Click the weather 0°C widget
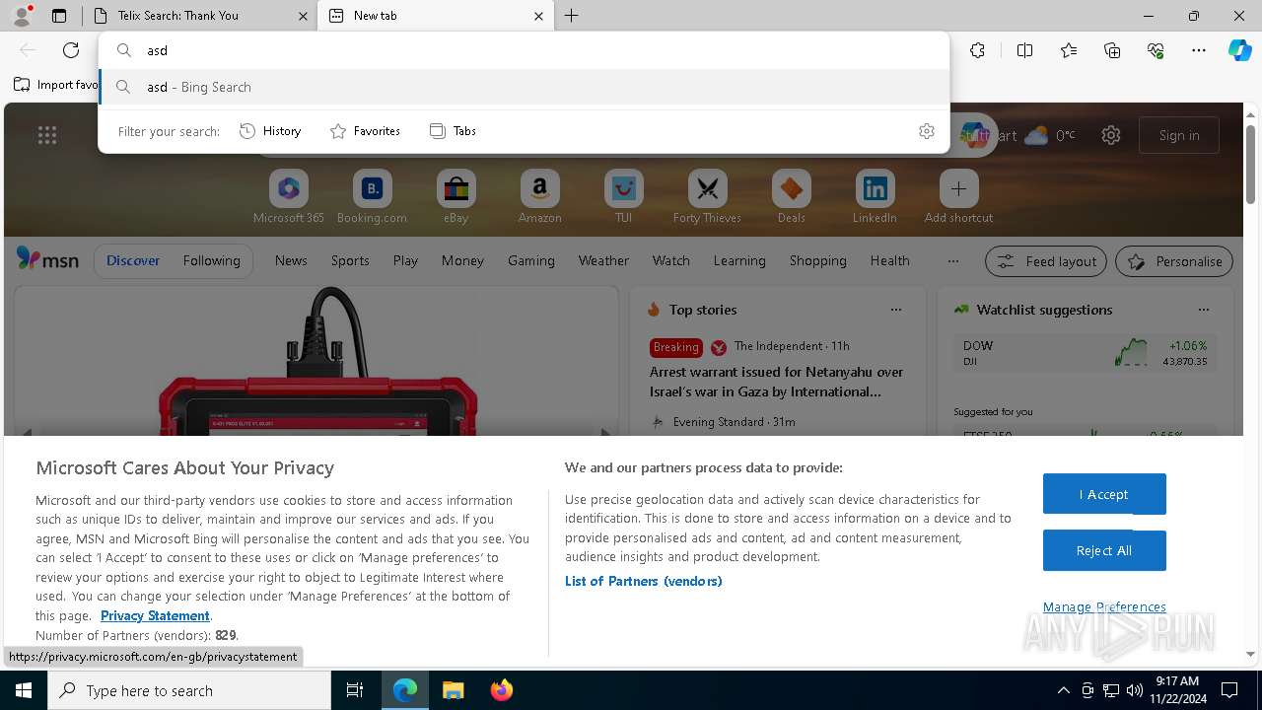Image resolution: width=1262 pixels, height=710 pixels. point(1050,135)
